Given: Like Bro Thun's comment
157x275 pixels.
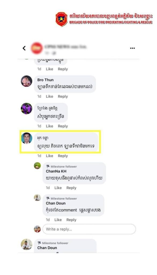Looking at the screenshot, I should [x=50, y=96].
